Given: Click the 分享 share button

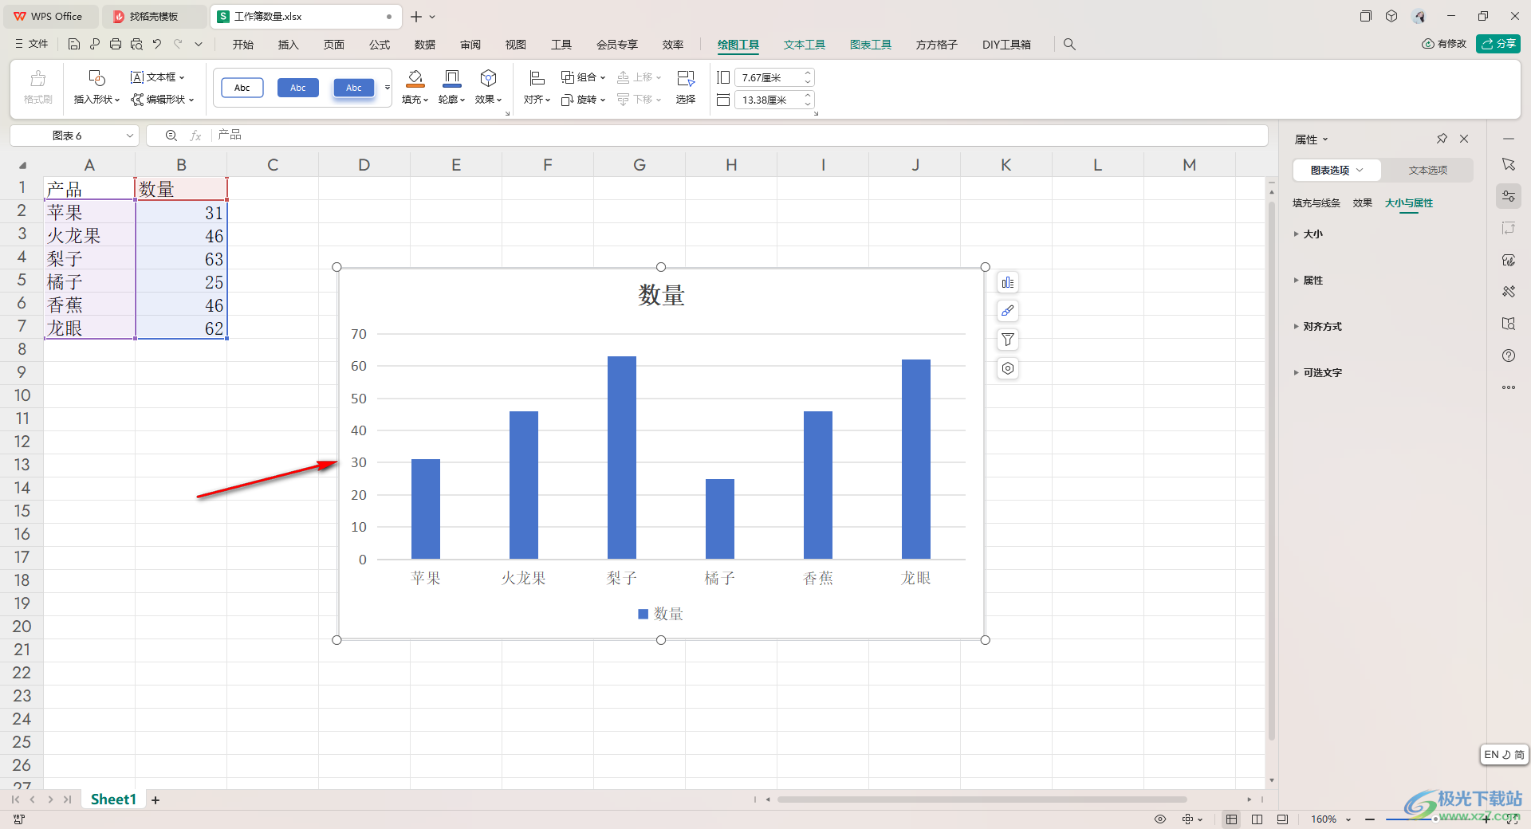Looking at the screenshot, I should (x=1498, y=44).
